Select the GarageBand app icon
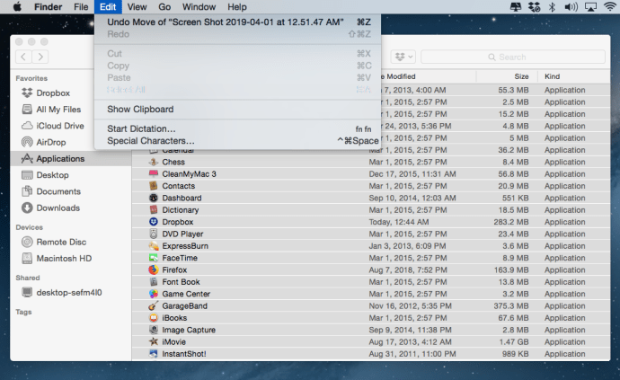The width and height of the screenshot is (620, 380). click(154, 305)
